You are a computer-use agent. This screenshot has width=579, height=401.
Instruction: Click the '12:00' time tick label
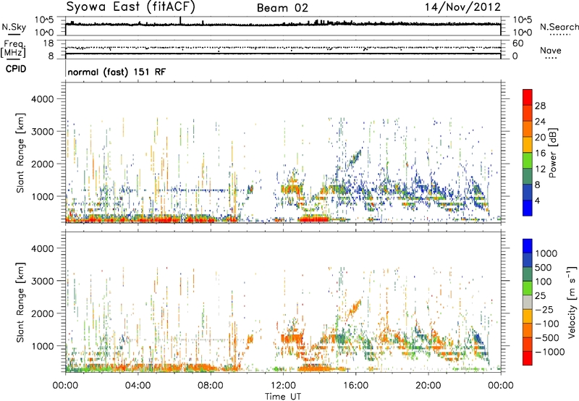pyautogui.click(x=283, y=386)
